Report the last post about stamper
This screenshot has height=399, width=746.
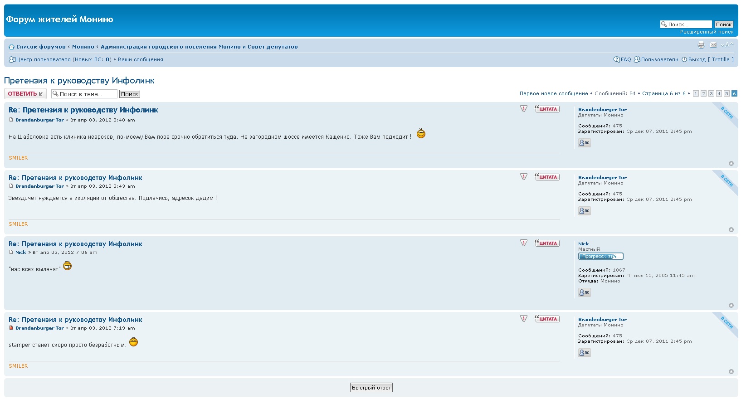(x=524, y=319)
